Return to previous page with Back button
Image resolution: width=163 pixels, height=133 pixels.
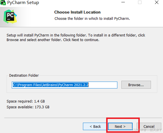(95, 126)
